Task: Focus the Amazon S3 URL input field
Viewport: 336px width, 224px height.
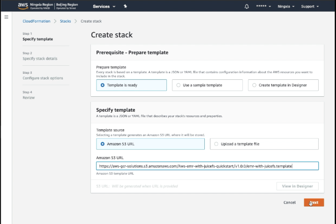Action: click(x=207, y=166)
